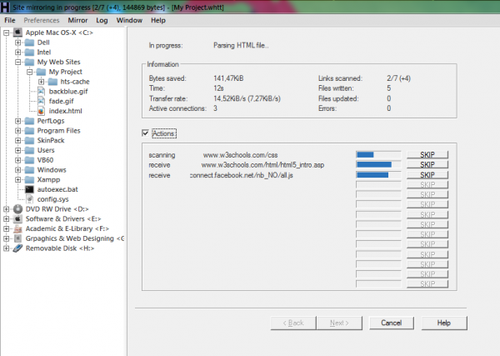Screen dimensions: 500x356
Task: Open the File menu
Action: 9,20
